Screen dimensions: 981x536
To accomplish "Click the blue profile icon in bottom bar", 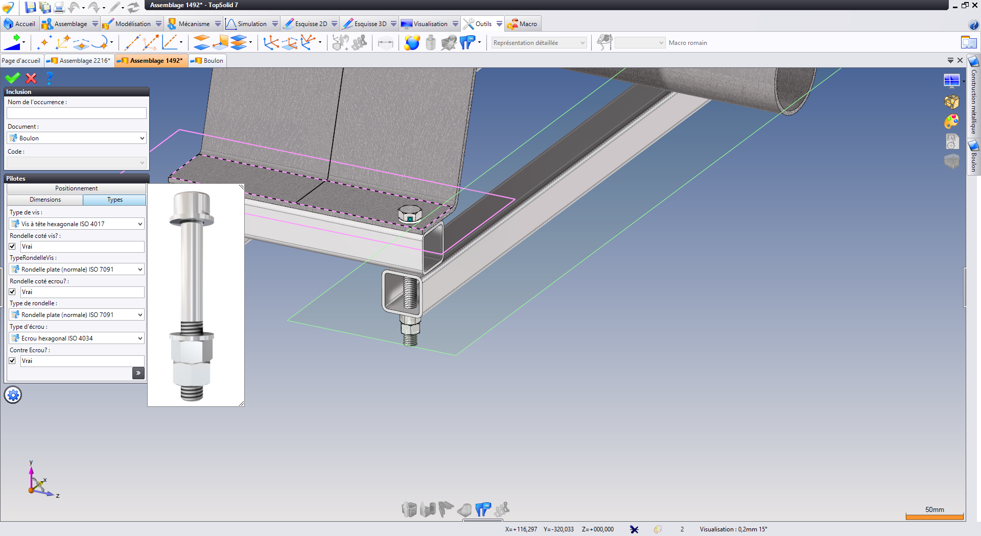I will click(483, 509).
